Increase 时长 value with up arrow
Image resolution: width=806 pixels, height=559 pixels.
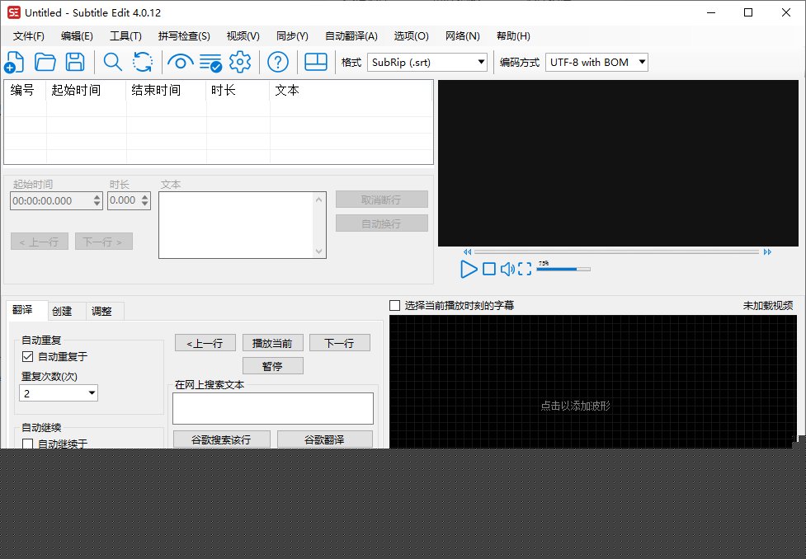click(145, 197)
